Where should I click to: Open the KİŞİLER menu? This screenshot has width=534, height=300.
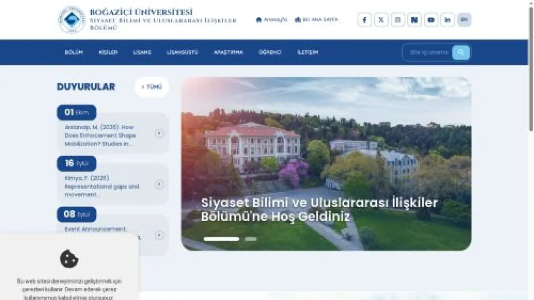click(x=108, y=52)
